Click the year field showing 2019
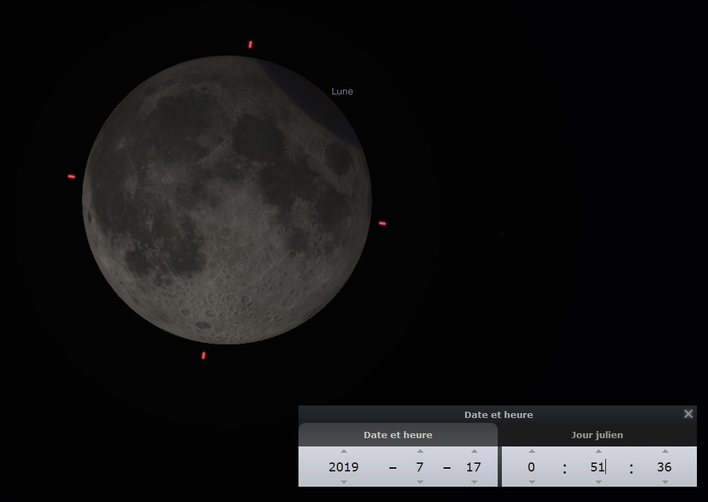This screenshot has width=708, height=502. tap(344, 467)
